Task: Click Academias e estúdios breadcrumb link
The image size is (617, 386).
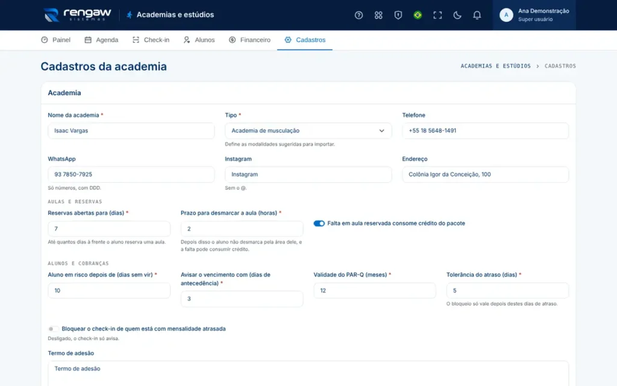Action: click(x=495, y=66)
